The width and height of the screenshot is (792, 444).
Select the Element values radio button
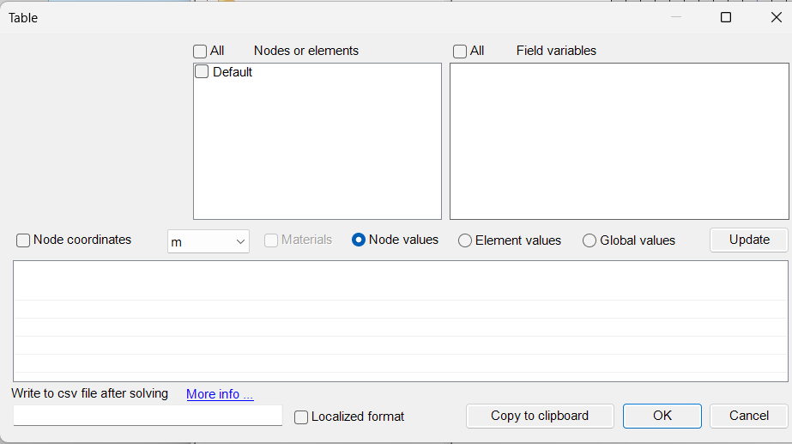click(465, 240)
